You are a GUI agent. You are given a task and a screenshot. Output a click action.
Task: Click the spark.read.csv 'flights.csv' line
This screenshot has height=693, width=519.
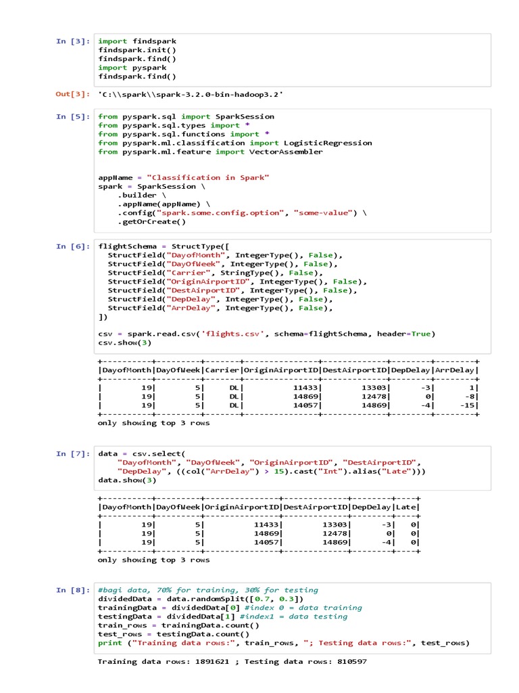pyautogui.click(x=266, y=334)
